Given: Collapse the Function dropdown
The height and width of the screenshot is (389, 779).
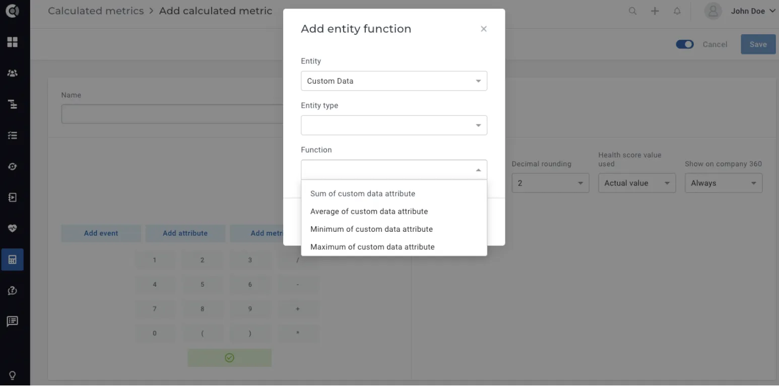Looking at the screenshot, I should point(394,169).
